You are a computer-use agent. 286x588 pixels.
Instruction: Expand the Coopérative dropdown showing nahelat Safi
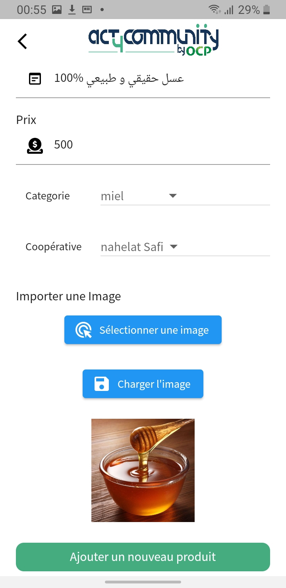(139, 247)
